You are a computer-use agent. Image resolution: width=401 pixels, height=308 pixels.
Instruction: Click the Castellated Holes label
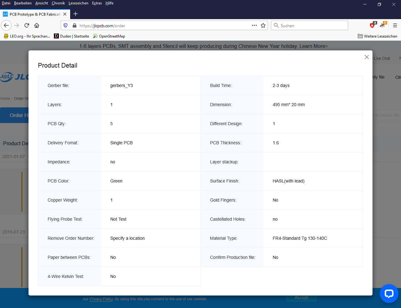point(228,219)
